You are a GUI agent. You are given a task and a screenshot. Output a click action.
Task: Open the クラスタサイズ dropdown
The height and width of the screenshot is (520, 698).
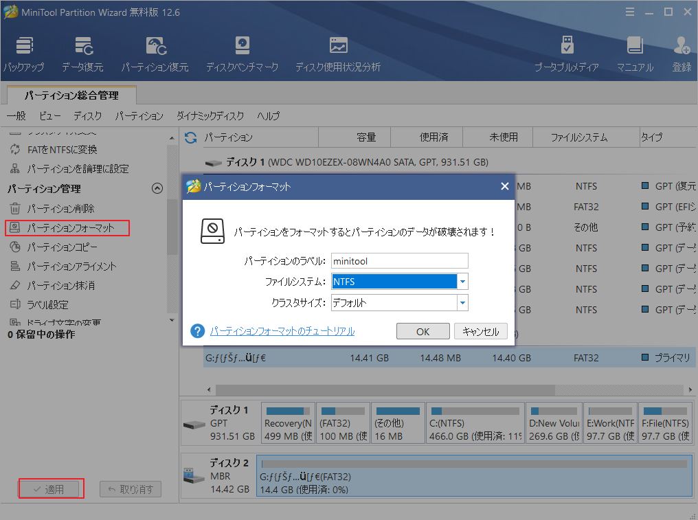(462, 302)
